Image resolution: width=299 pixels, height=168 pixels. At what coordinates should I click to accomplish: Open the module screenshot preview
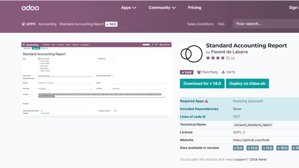[96, 80]
